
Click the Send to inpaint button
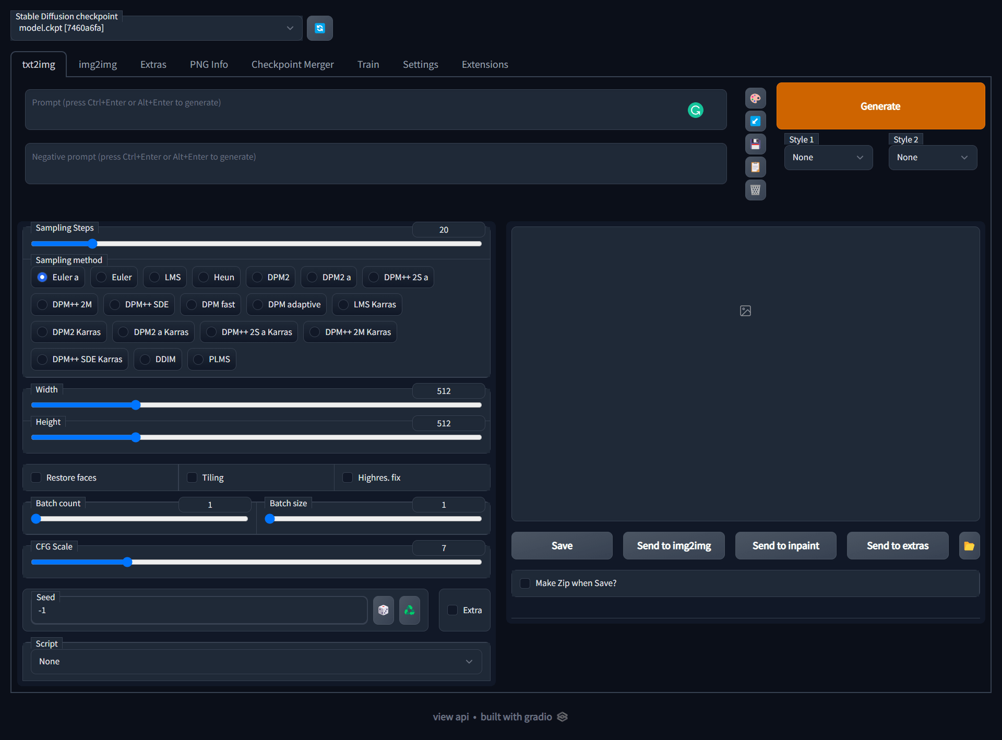[785, 546]
